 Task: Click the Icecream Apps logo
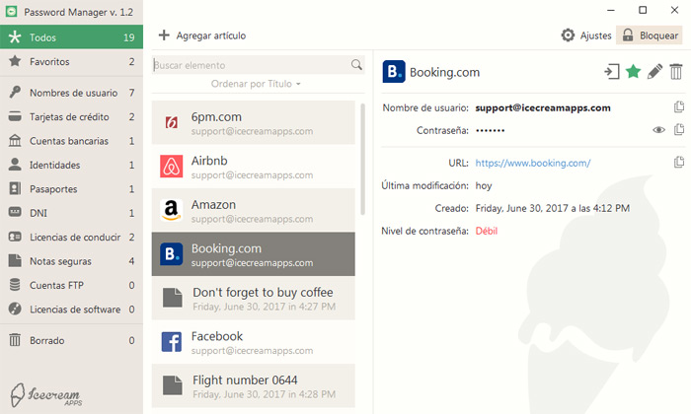click(x=45, y=394)
